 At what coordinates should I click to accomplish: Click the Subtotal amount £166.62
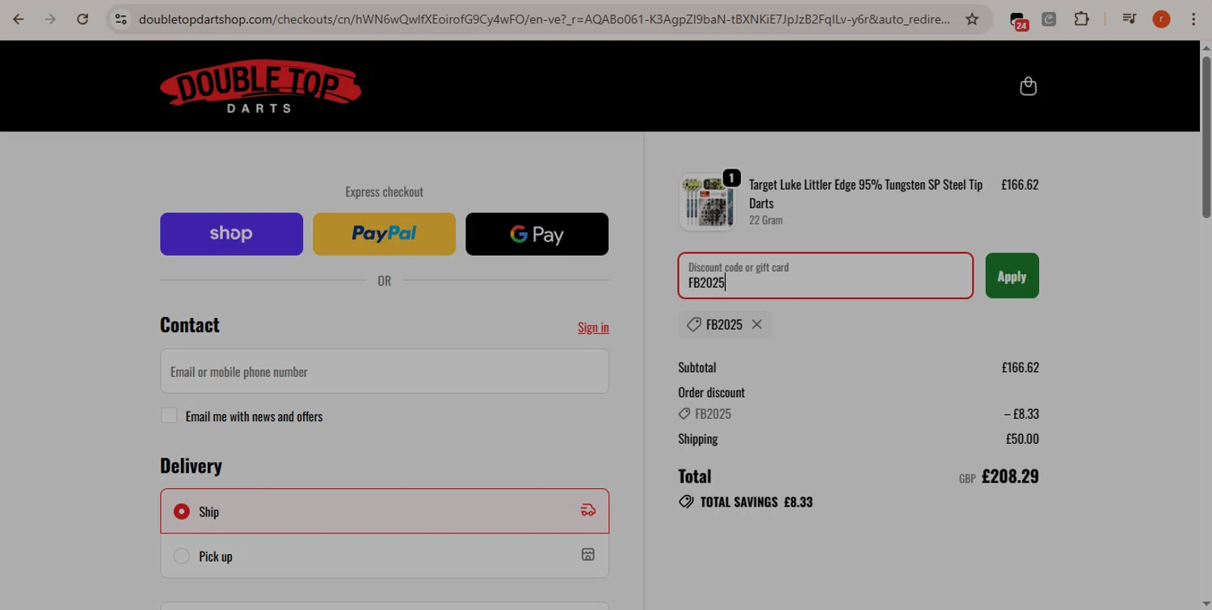[x=1020, y=367]
